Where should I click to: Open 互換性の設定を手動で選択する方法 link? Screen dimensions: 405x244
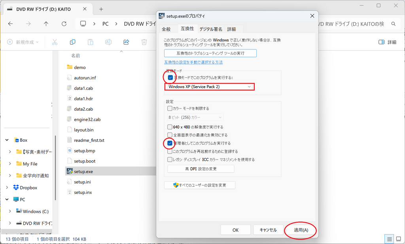(193, 62)
